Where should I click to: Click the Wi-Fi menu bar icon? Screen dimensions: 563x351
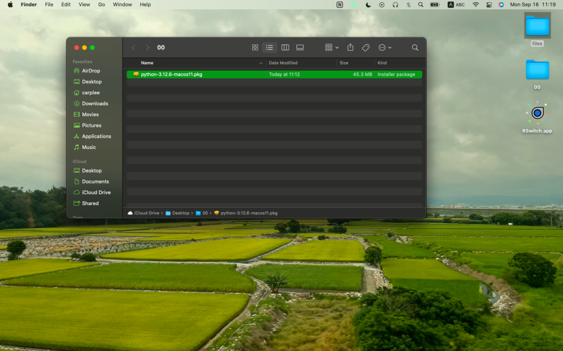click(x=476, y=4)
